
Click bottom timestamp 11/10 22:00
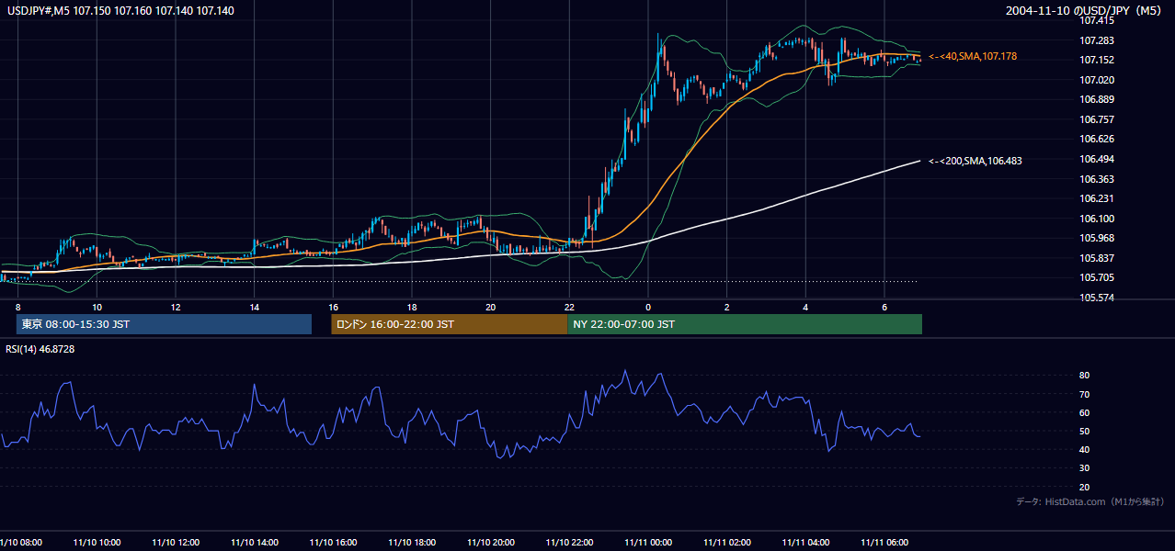click(x=569, y=543)
